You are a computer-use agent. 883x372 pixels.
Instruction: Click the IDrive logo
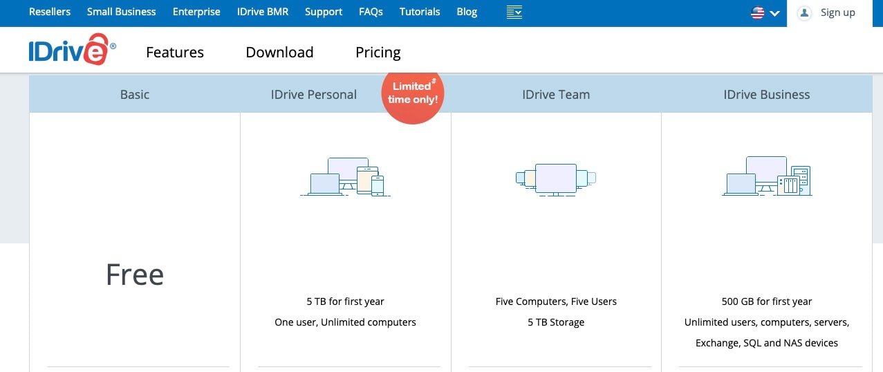click(x=72, y=49)
